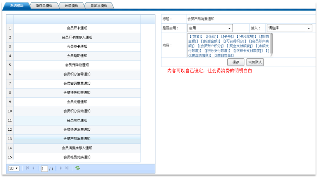318x178 pixels.
Task: Select row 会员换卡通知
Action: 77,47
